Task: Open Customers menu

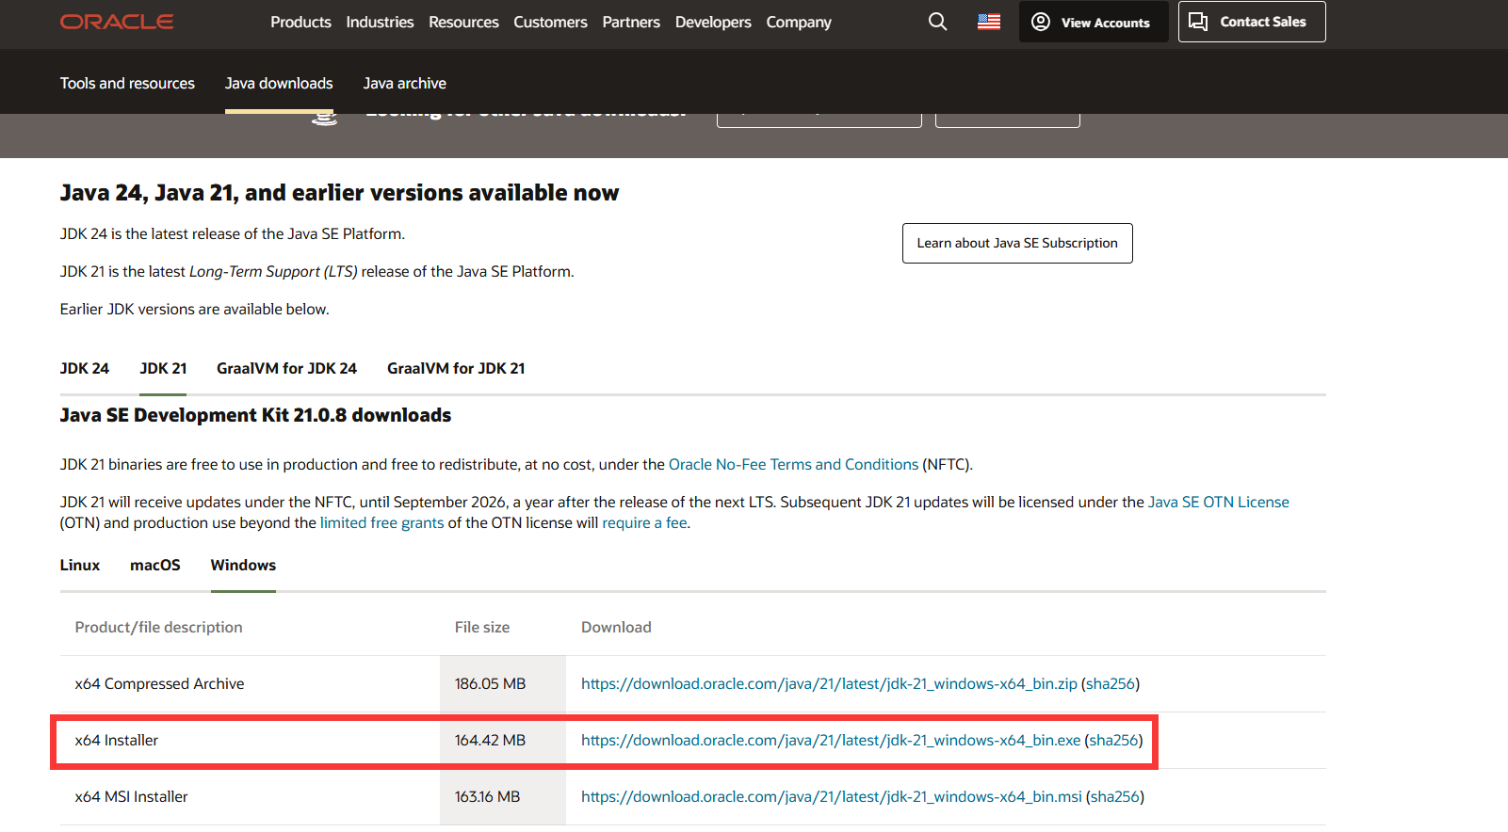Action: 550,22
